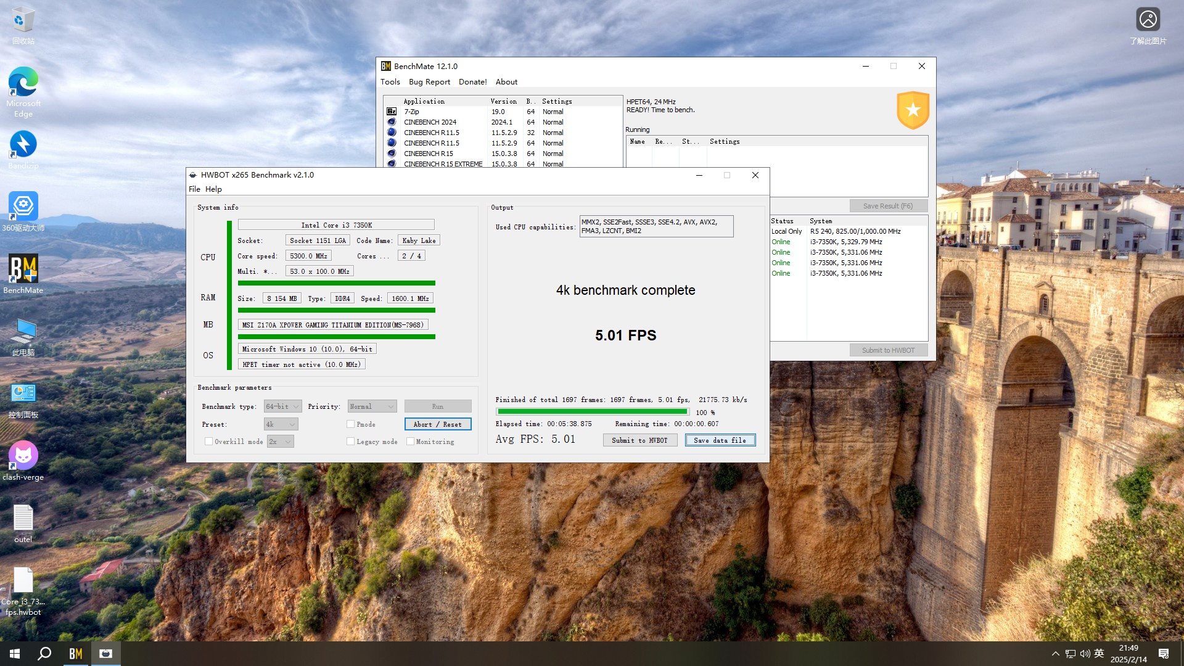This screenshot has width=1184, height=666.
Task: Click the 7-Zip icon in application list
Action: 392,112
